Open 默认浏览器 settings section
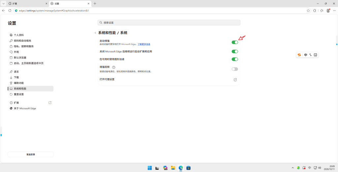The width and height of the screenshot is (338, 172). [30, 57]
